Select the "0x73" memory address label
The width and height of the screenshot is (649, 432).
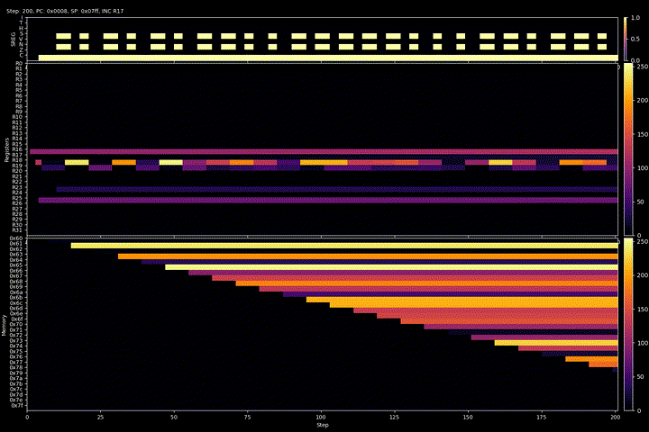click(x=16, y=340)
